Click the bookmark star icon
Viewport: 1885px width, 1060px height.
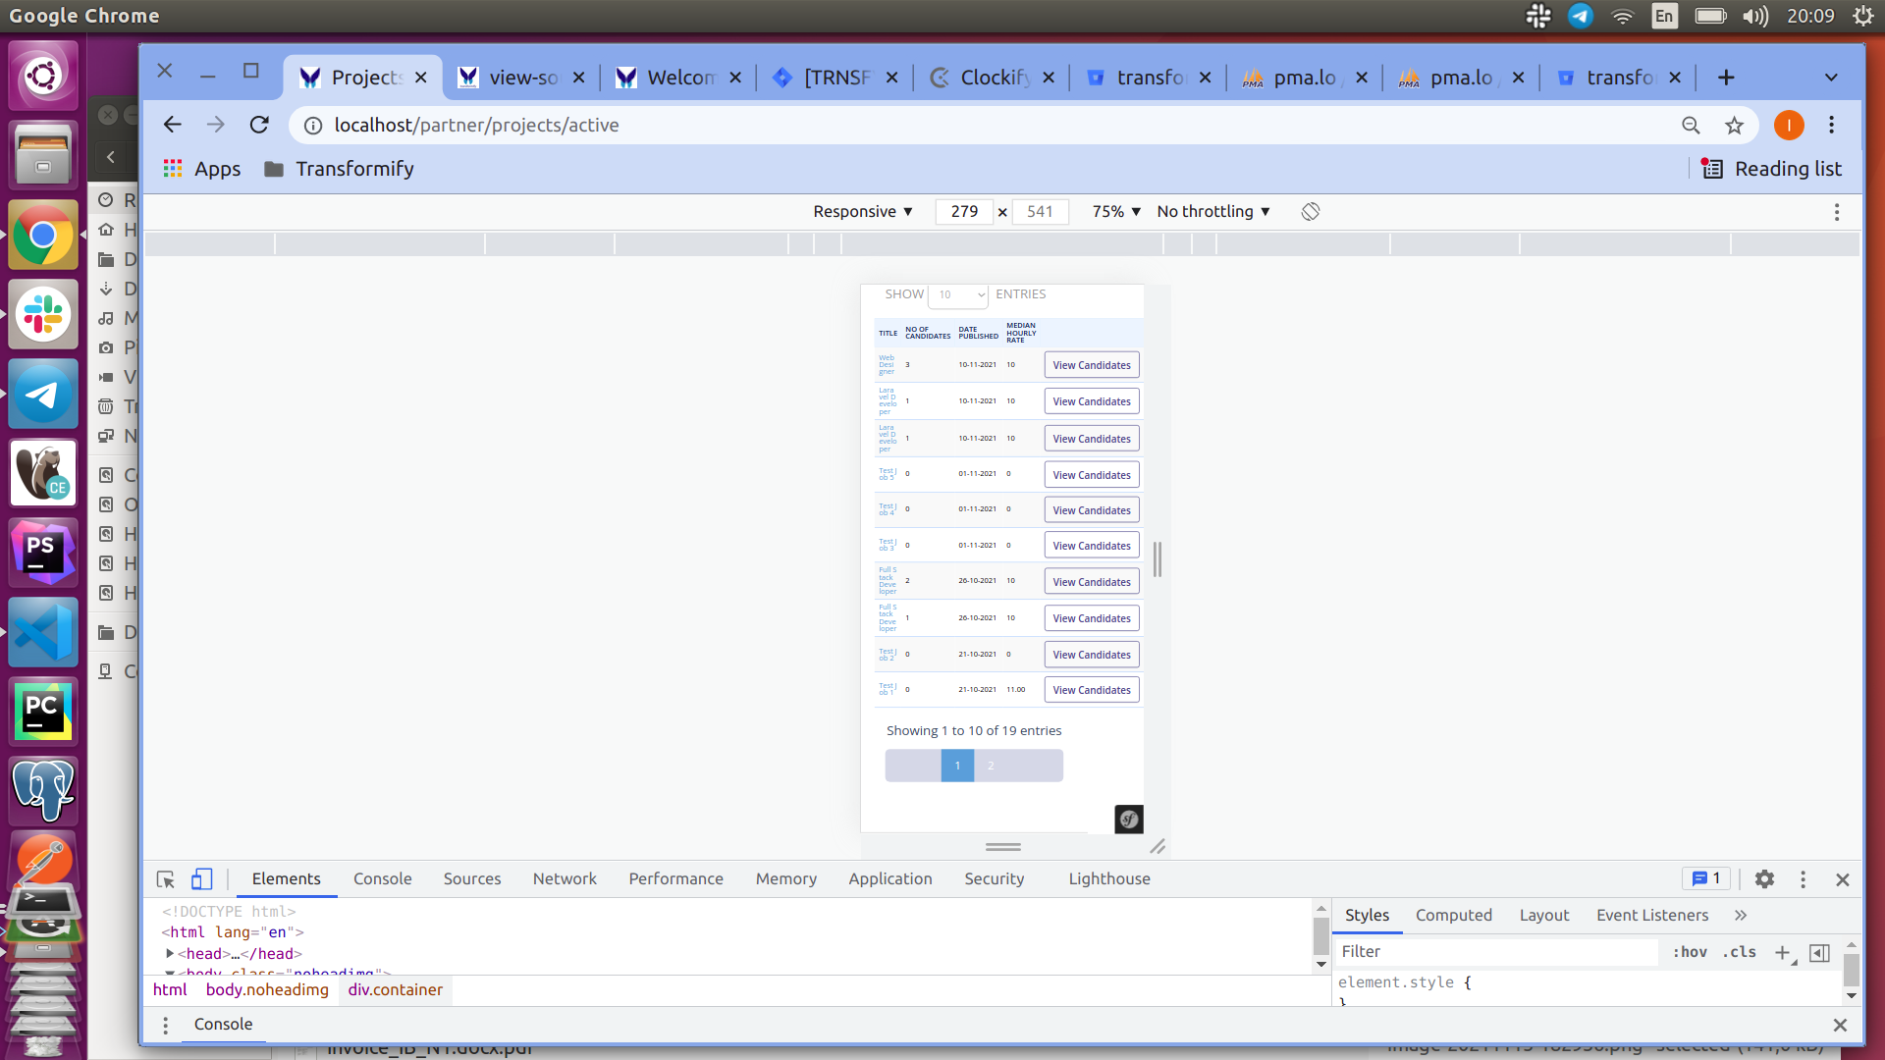click(1734, 126)
